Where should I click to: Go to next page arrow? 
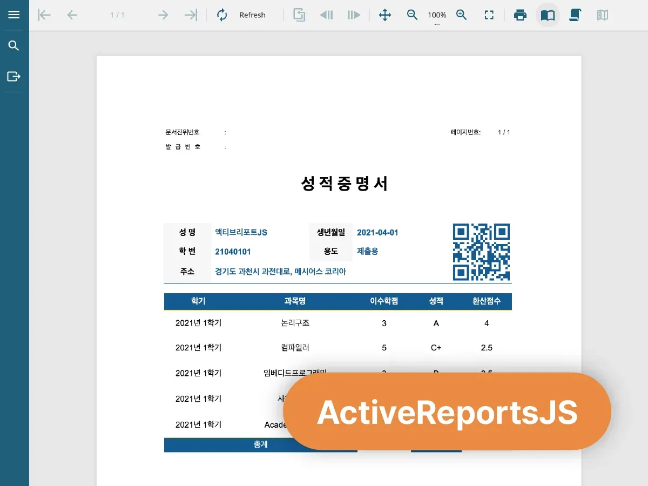coord(163,15)
